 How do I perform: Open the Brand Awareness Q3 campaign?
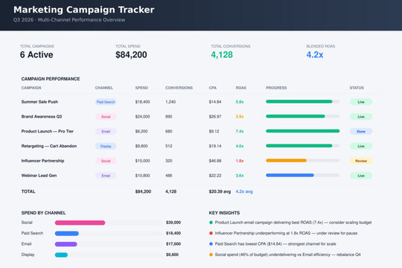tap(42, 116)
